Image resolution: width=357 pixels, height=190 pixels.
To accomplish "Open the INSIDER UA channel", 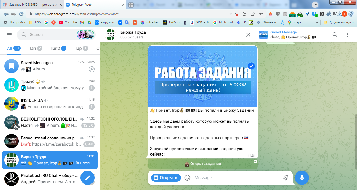I will (x=50, y=104).
